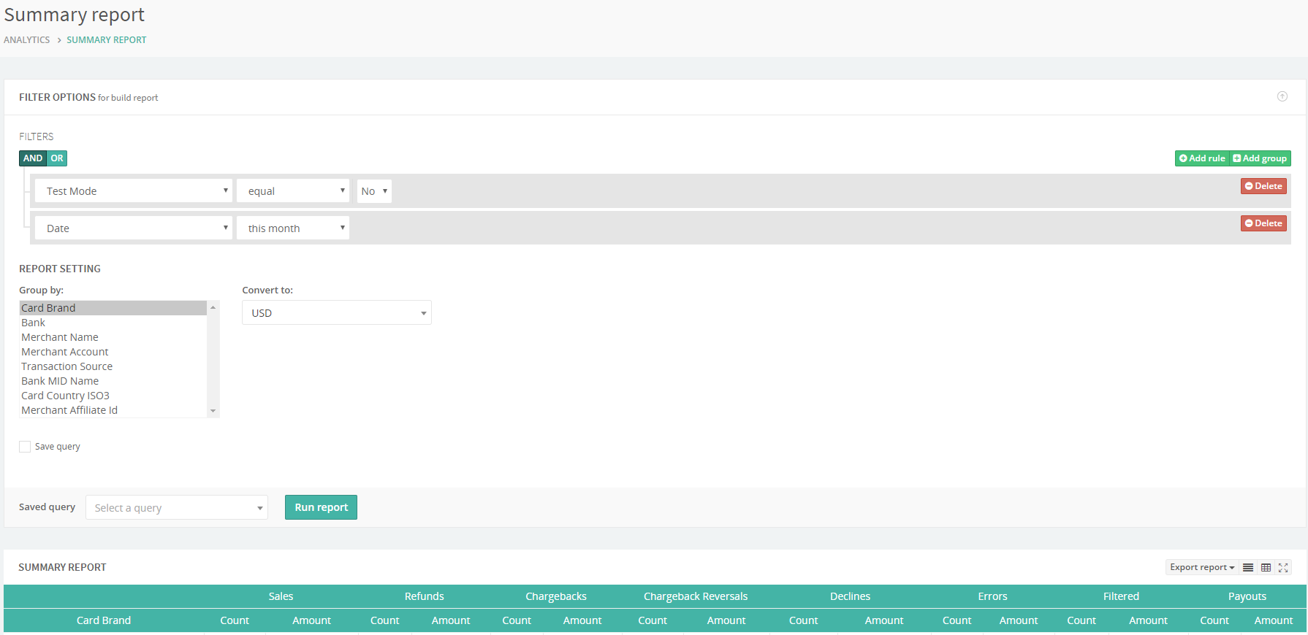Select Merchant Name in Group by list
This screenshot has width=1308, height=635.
tap(113, 337)
